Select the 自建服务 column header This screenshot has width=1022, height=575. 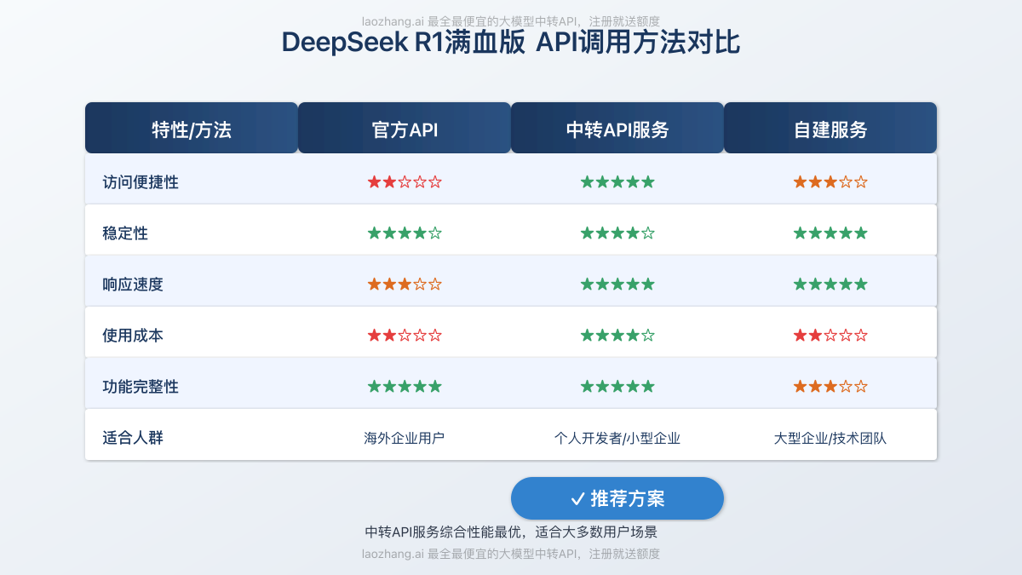pos(830,128)
